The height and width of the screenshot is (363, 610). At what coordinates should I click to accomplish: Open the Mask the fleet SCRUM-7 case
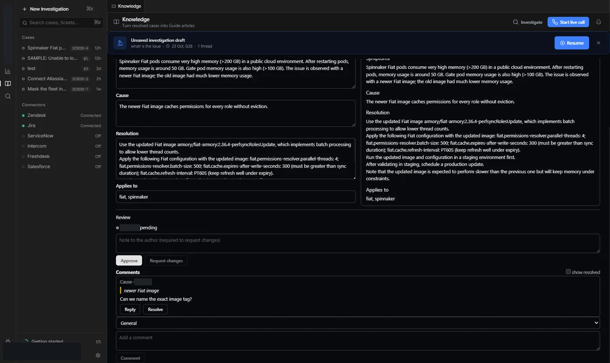click(61, 89)
